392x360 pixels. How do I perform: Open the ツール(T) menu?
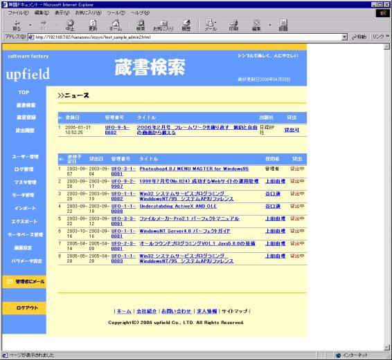[x=116, y=12]
